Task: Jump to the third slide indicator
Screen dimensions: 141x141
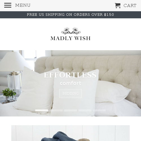Action: pos(70,110)
